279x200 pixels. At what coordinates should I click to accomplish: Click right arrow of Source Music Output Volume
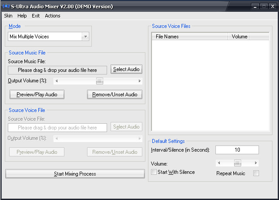point(140,81)
